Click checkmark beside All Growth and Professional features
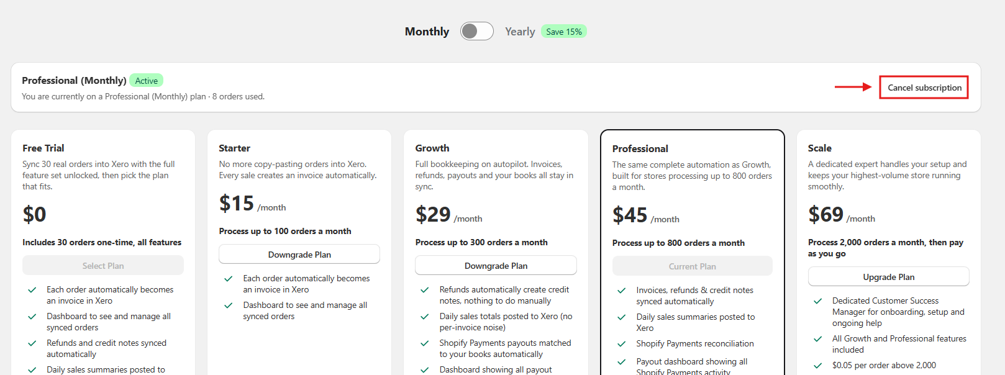The width and height of the screenshot is (1005, 375). pos(818,339)
